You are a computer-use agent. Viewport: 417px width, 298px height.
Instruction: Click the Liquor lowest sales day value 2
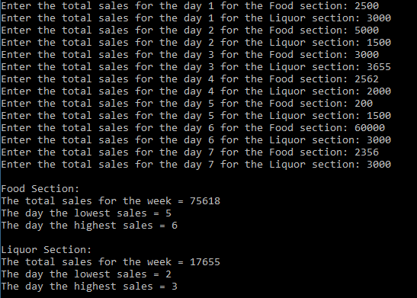coord(168,274)
